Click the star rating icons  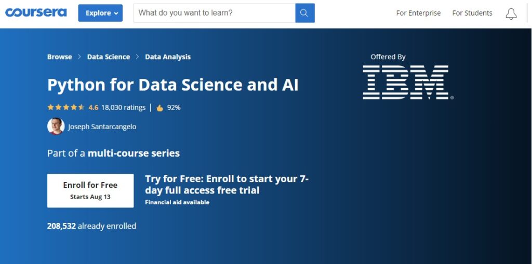66,107
